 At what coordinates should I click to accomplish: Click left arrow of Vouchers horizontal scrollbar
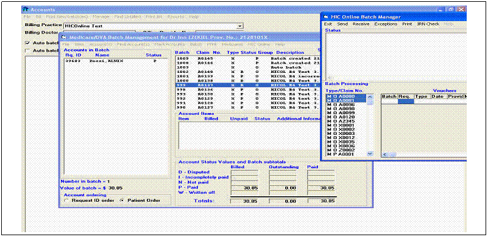[384, 154]
